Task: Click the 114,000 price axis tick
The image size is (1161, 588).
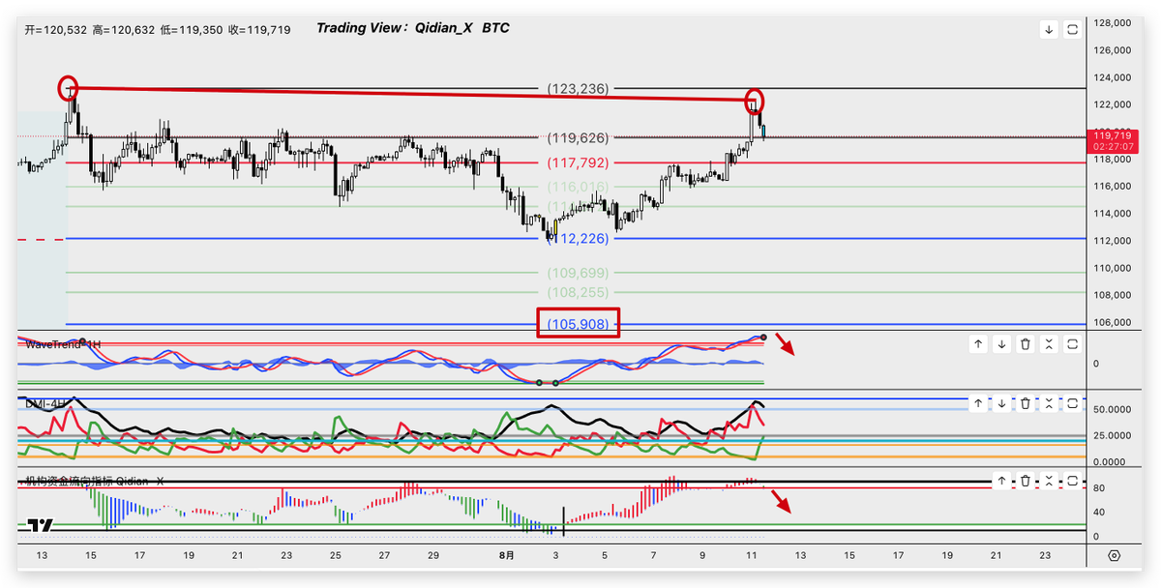Action: point(1113,214)
